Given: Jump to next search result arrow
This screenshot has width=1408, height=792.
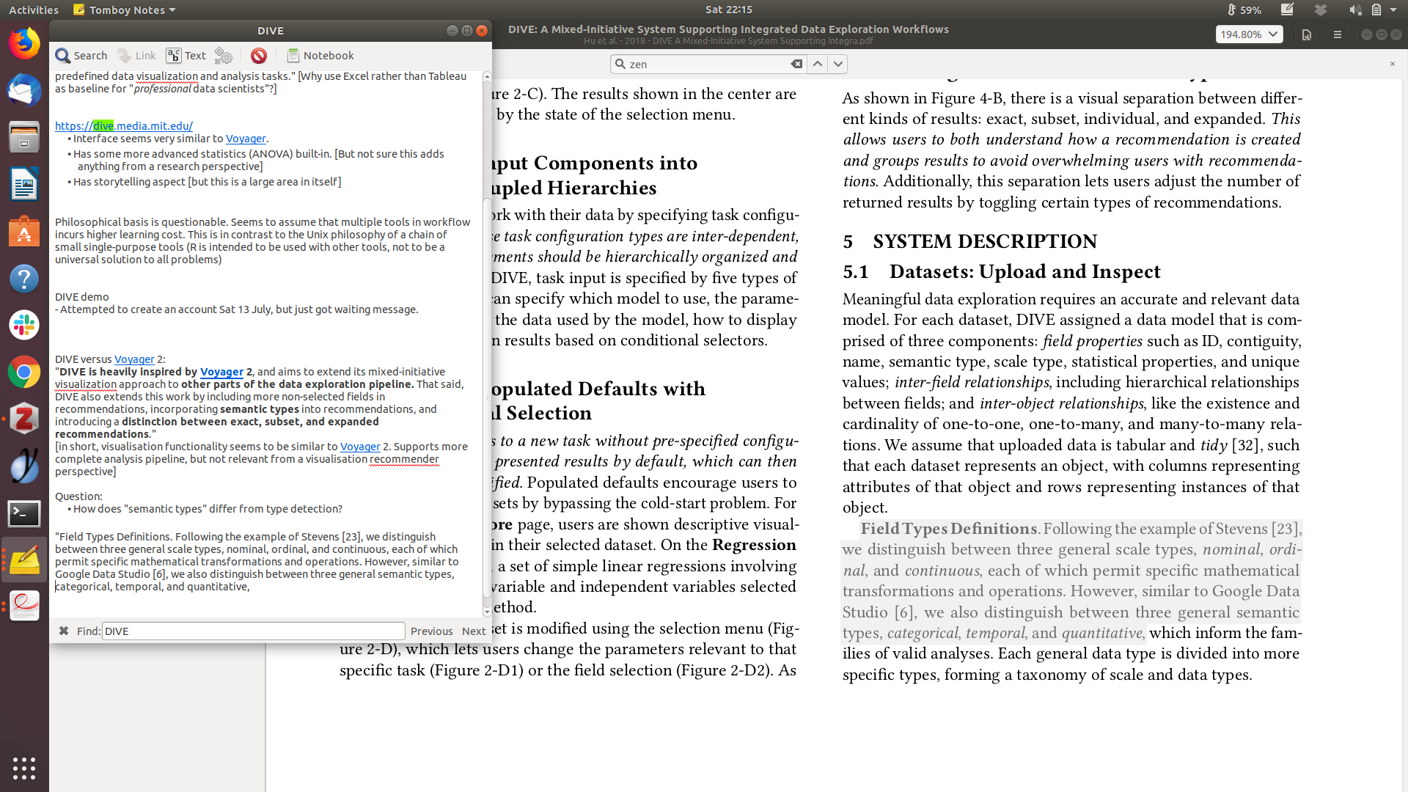Looking at the screenshot, I should coord(838,64).
